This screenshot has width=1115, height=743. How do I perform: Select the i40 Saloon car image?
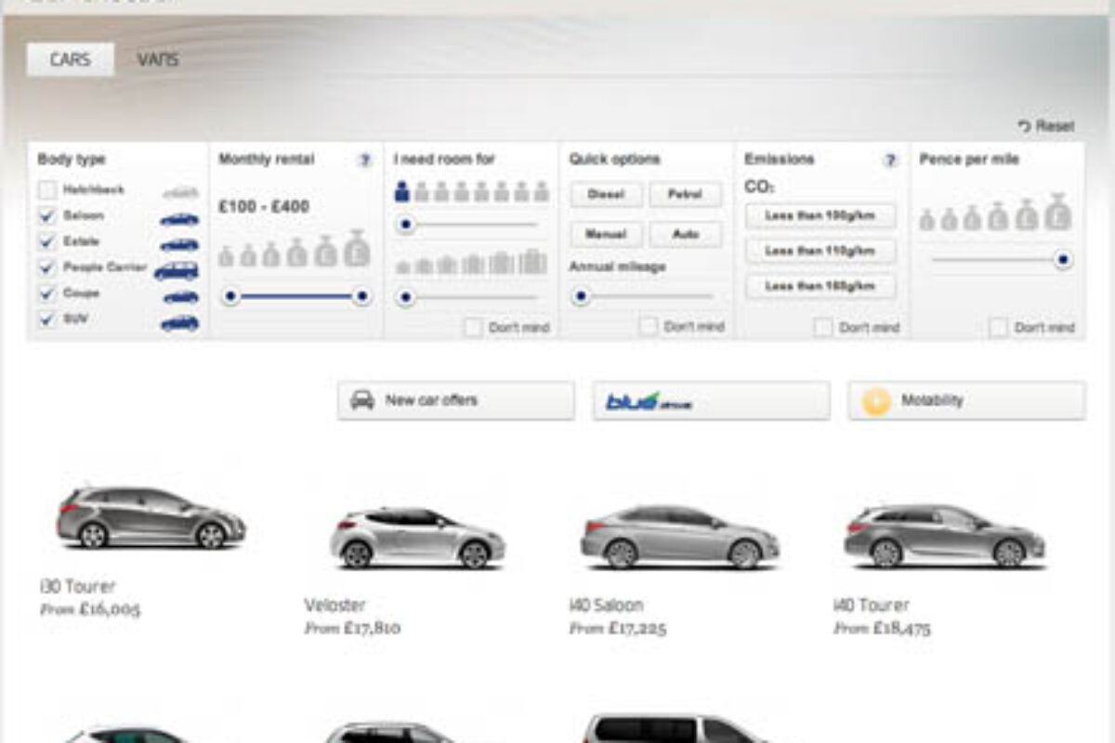(x=680, y=537)
